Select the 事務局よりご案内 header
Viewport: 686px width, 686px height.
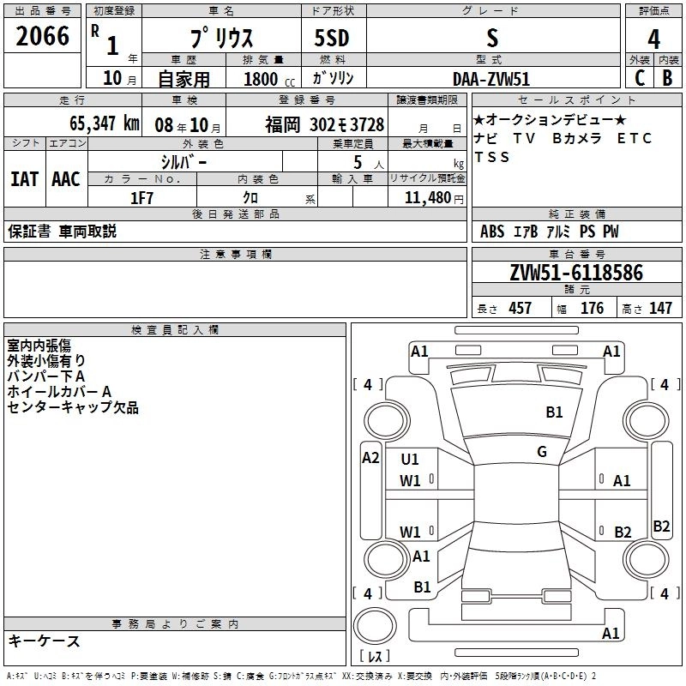click(x=175, y=624)
